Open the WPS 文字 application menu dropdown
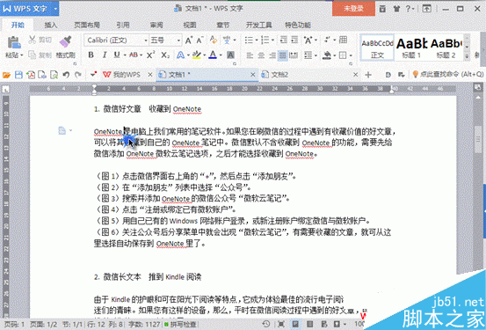 tap(55, 9)
